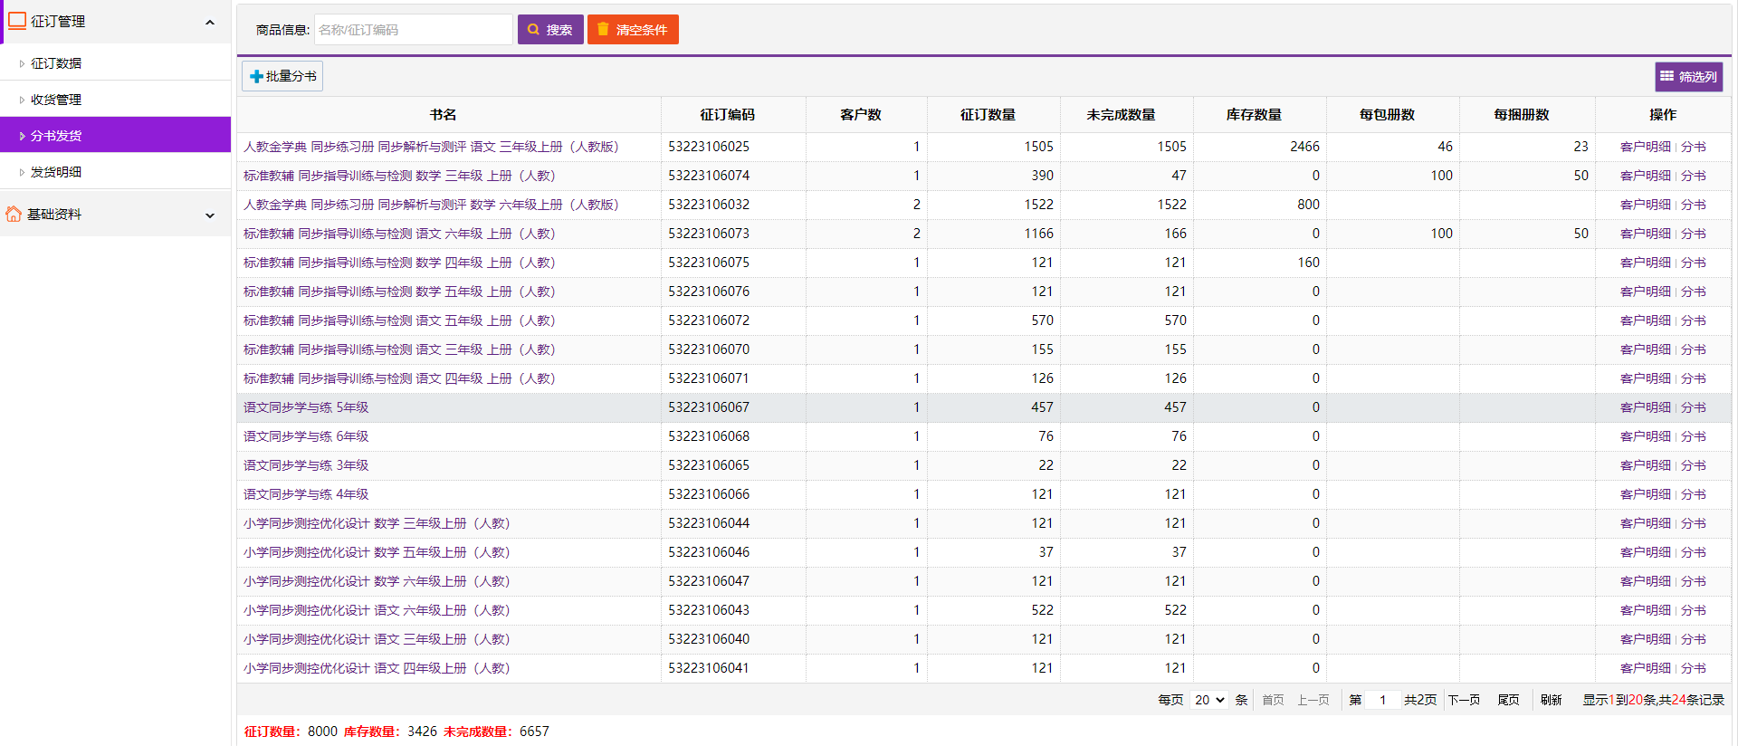The image size is (1738, 746).
Task: Click the 清空条件 button
Action: coord(633,30)
